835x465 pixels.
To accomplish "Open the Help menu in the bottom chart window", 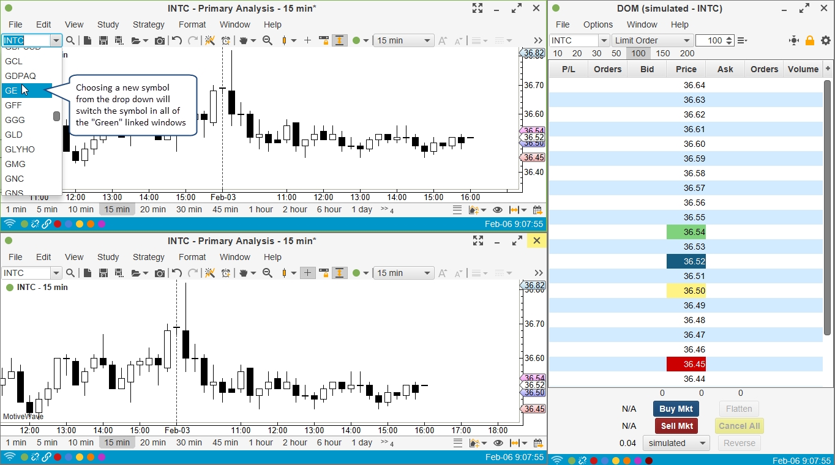I will [272, 257].
